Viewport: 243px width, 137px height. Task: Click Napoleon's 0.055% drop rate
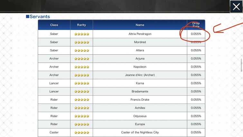coord(196,67)
